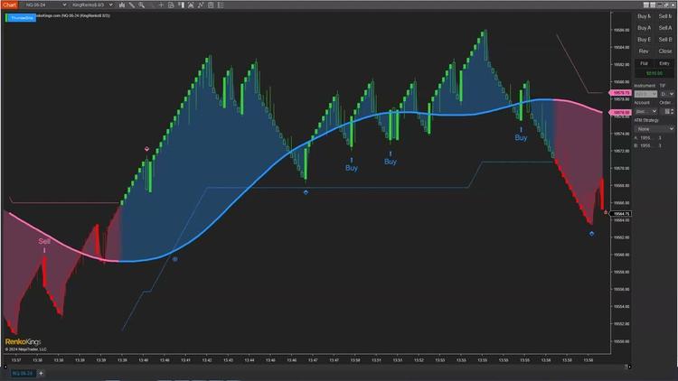Click the blue diamond below the red candles
The image size is (678, 381).
pyautogui.click(x=591, y=234)
